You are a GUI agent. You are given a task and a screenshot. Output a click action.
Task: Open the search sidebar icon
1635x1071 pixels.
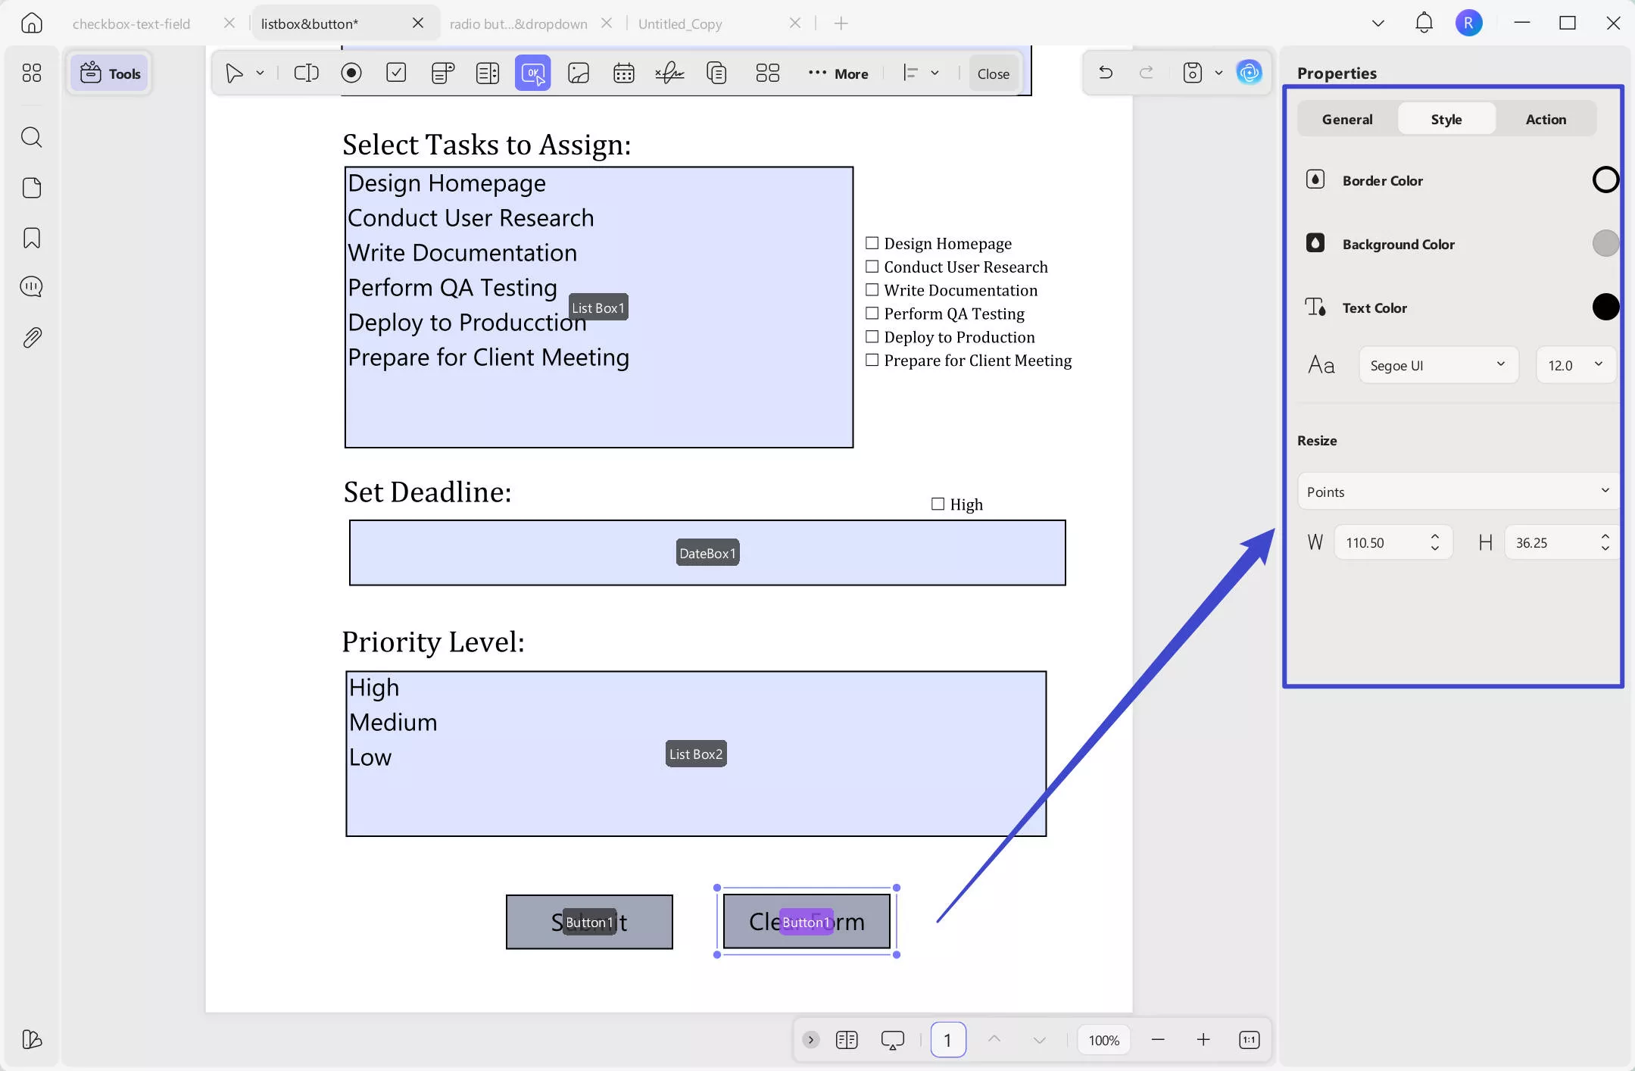(31, 137)
